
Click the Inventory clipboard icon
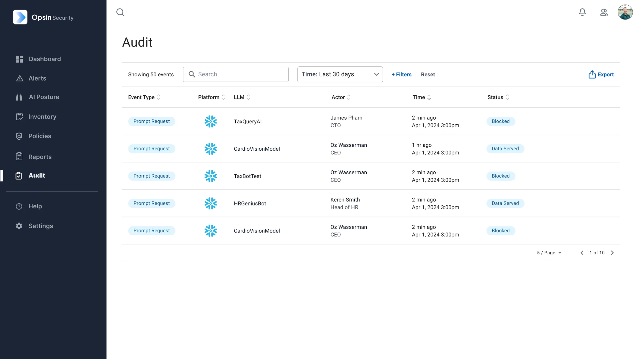click(x=19, y=117)
